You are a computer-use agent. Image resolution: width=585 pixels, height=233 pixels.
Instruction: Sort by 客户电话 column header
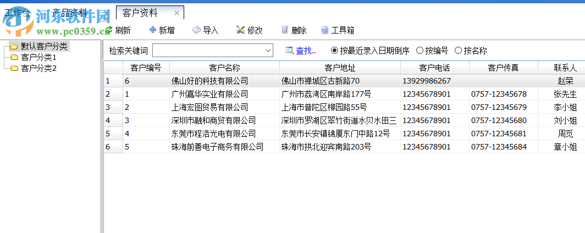pyautogui.click(x=435, y=68)
